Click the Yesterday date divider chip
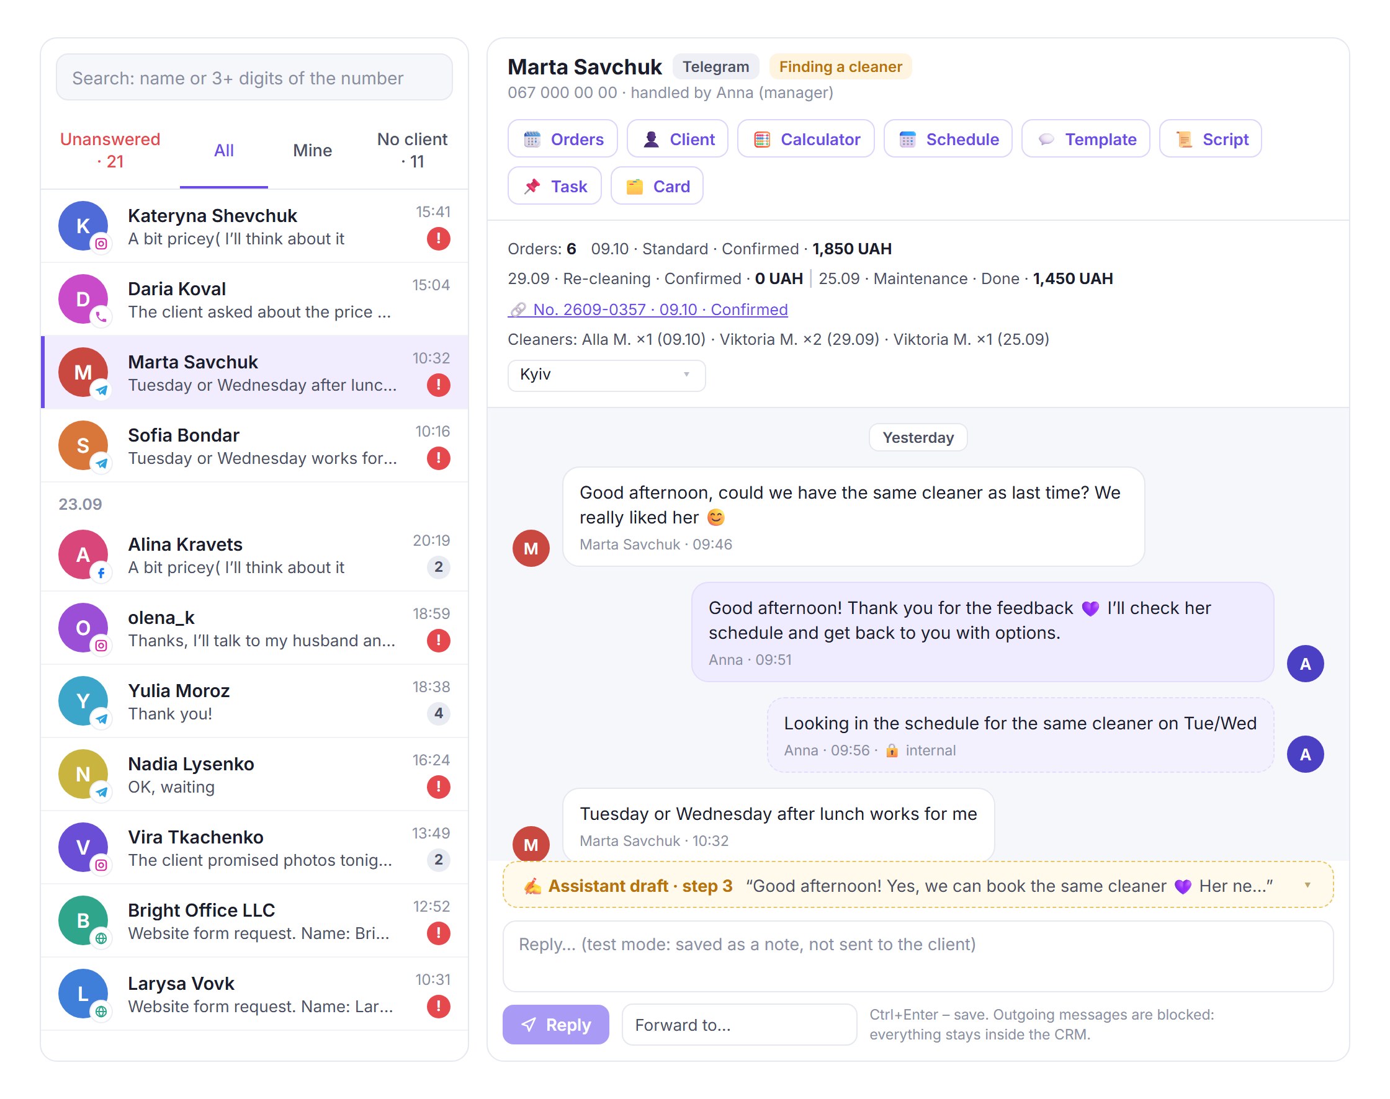The height and width of the screenshot is (1099, 1390). click(917, 437)
